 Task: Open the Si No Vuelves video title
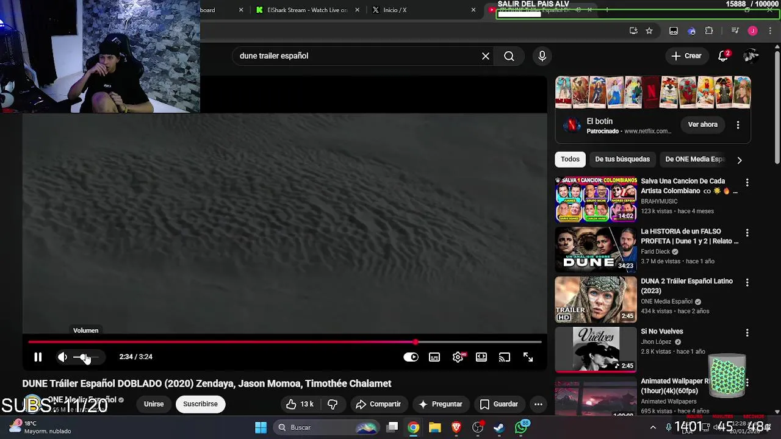(x=662, y=332)
